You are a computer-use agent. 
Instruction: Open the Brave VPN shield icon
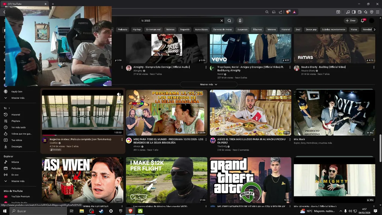372,12
